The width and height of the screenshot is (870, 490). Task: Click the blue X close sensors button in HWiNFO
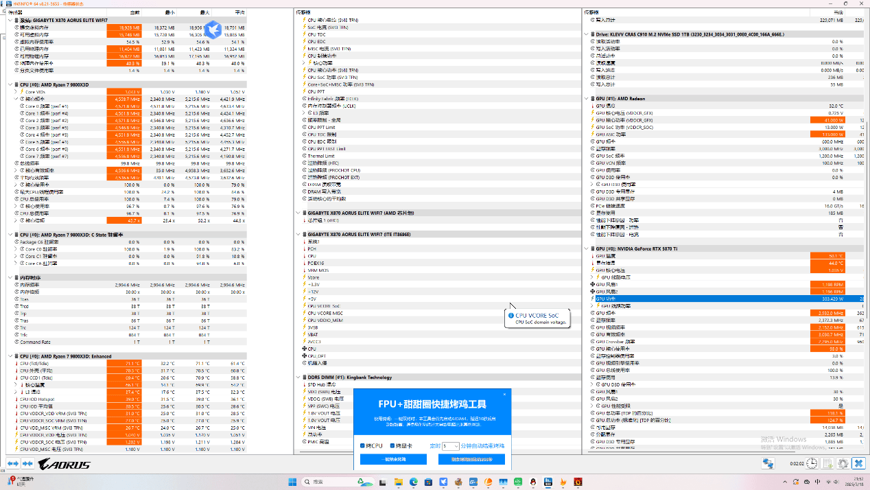click(858, 464)
